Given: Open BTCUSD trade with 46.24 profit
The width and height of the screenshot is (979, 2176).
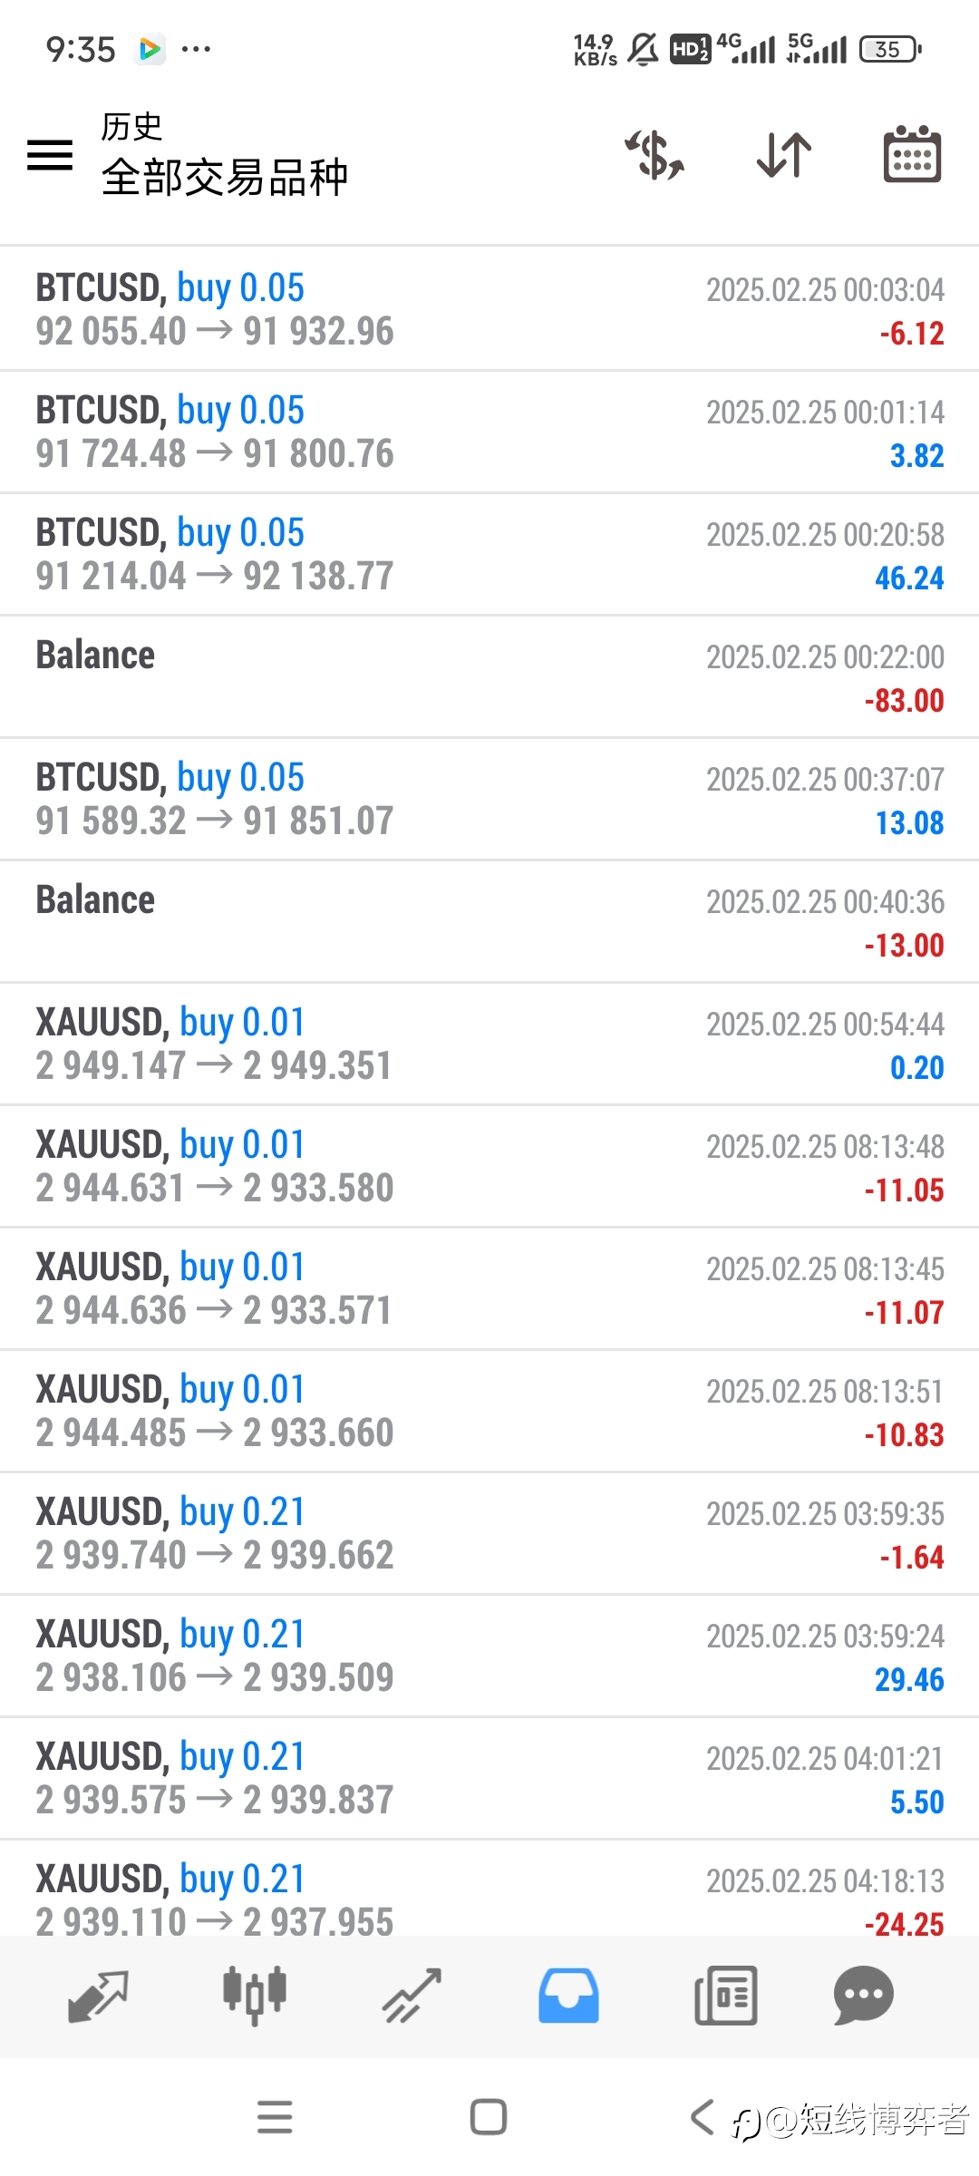Looking at the screenshot, I should click(489, 554).
